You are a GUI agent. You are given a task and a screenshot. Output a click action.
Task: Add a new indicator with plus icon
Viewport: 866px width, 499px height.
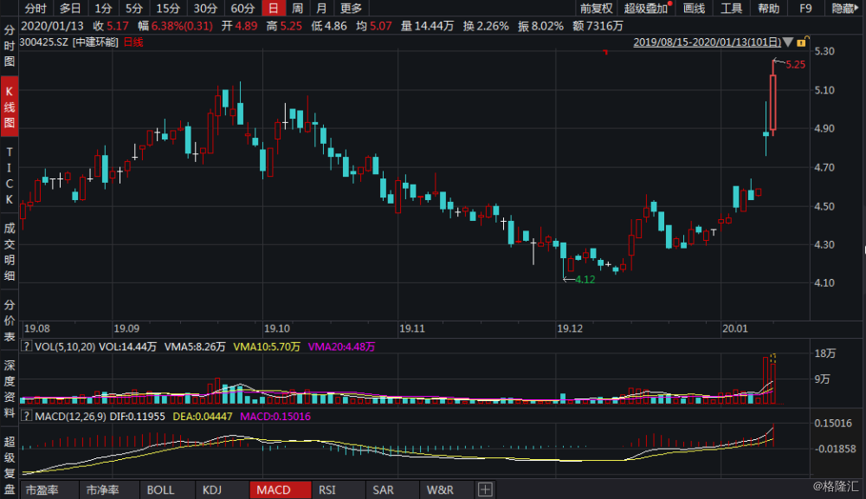[x=485, y=489]
